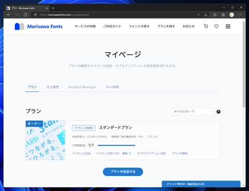Open the shopping cart icon

pos(205,26)
